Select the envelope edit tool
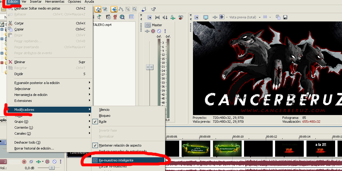The width and height of the screenshot is (342, 171). coord(121,9)
